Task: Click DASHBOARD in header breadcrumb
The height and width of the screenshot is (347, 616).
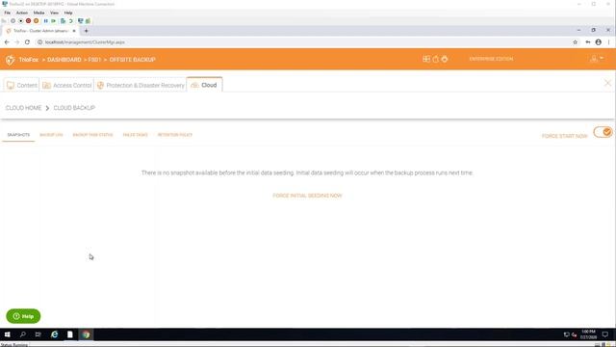Action: coord(64,60)
